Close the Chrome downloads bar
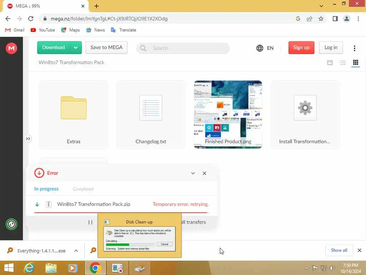This screenshot has width=366, height=275. click(360, 250)
